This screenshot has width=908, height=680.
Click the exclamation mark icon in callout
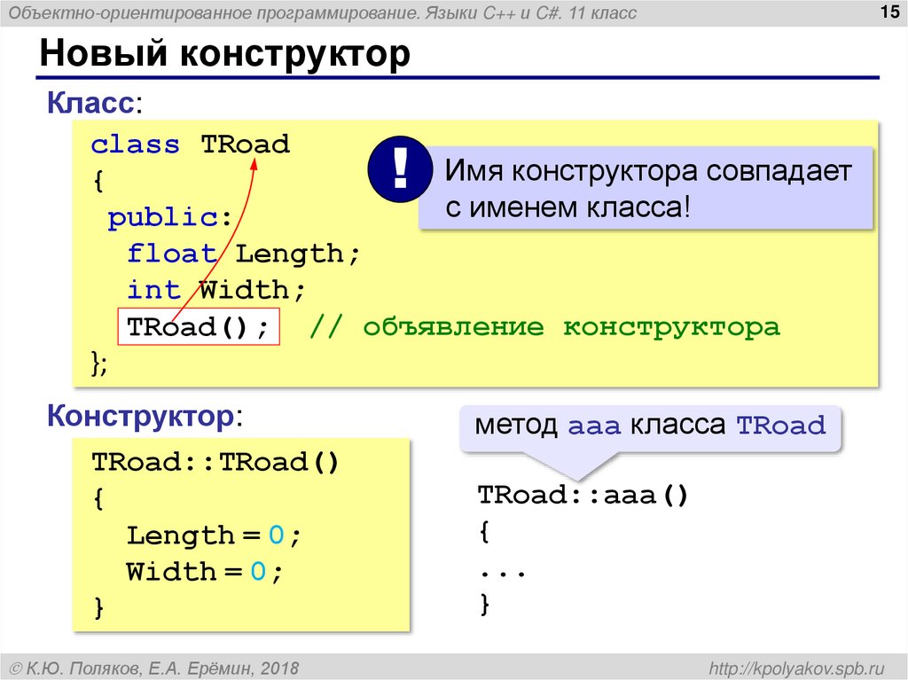click(x=400, y=169)
